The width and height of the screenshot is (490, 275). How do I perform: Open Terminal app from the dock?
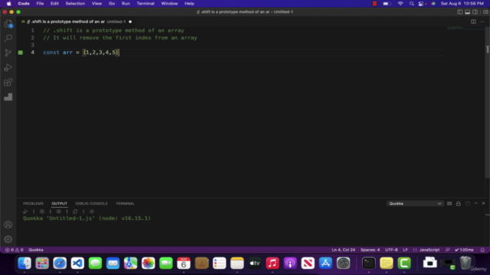click(x=369, y=263)
